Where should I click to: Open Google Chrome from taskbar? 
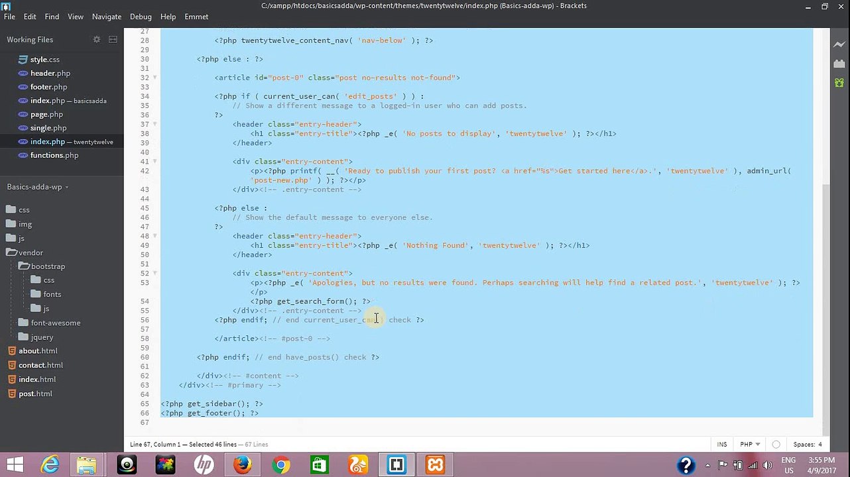tap(280, 465)
